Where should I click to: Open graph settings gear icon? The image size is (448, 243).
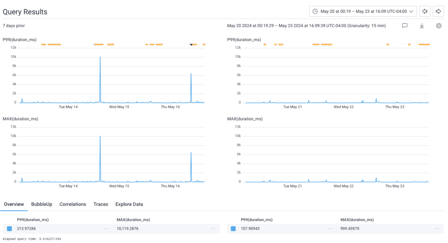tap(439, 26)
